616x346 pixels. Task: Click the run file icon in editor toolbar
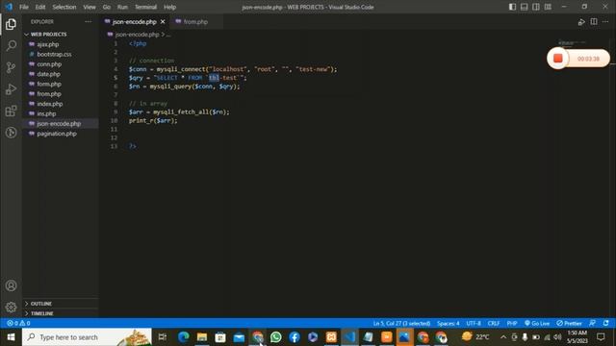pyautogui.click(x=581, y=22)
